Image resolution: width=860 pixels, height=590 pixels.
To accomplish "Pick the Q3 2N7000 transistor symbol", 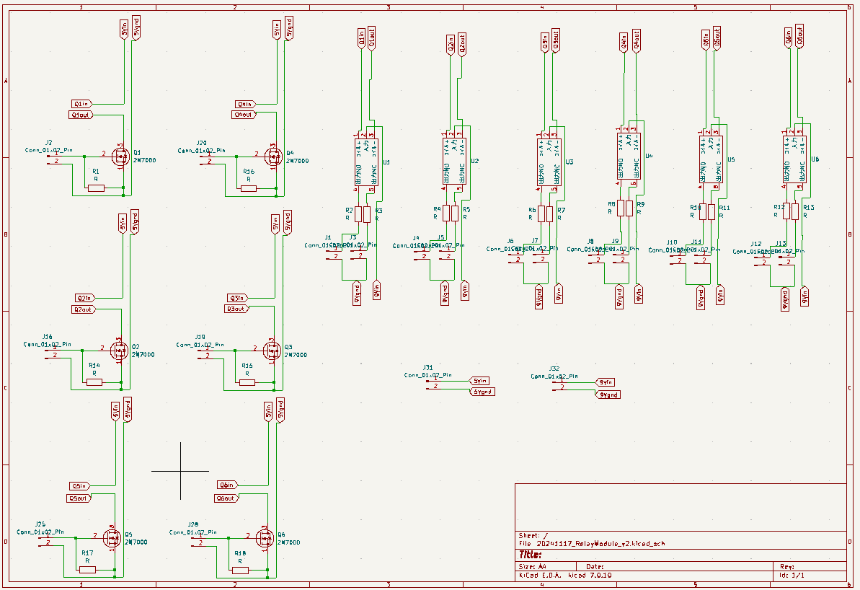I will (272, 350).
